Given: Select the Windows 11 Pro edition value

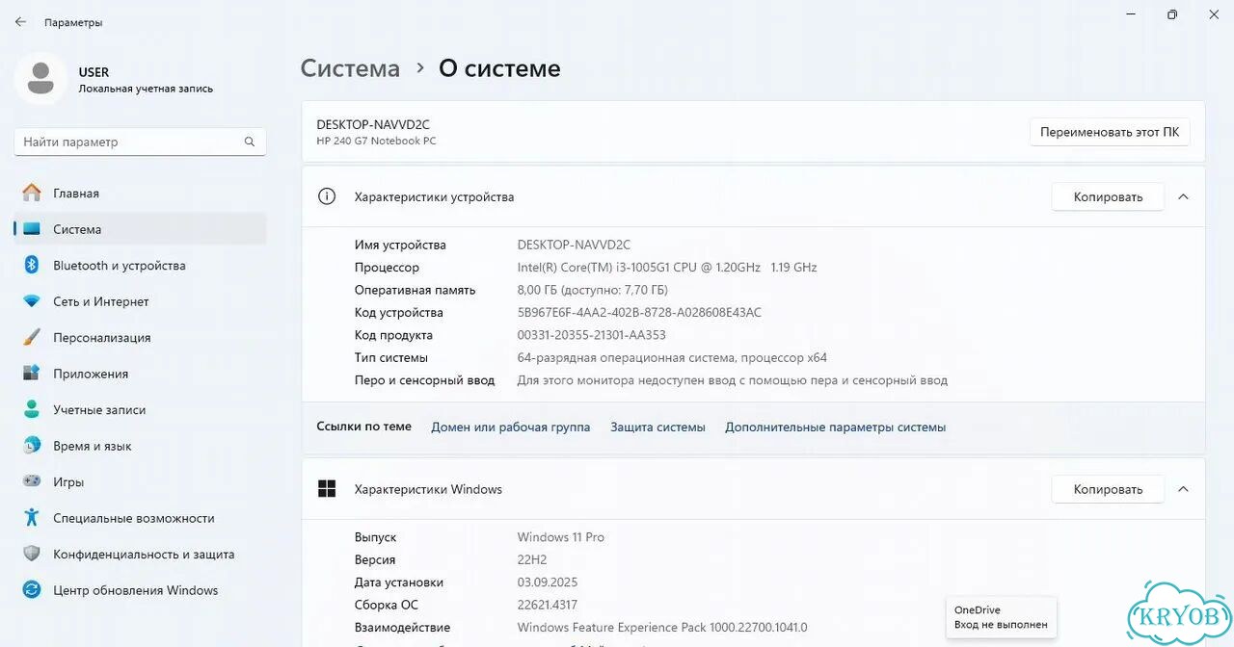Looking at the screenshot, I should 561,537.
